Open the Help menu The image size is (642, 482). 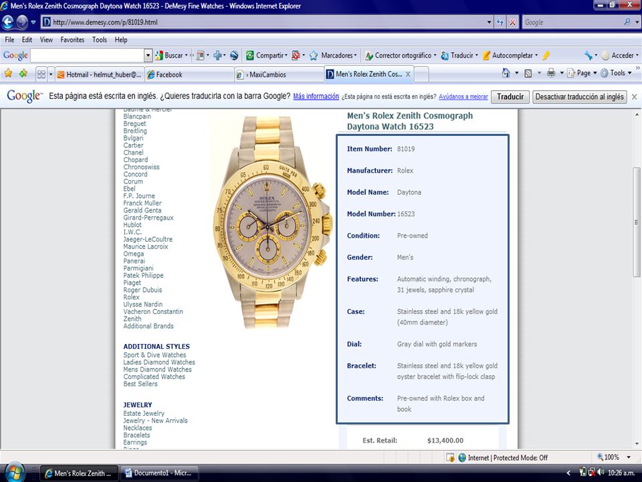click(121, 39)
